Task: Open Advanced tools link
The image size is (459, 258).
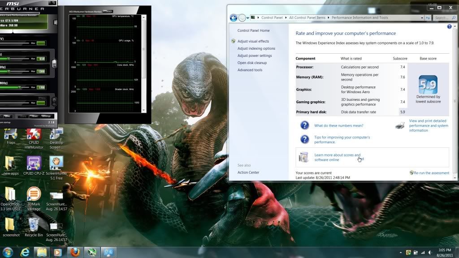Action: point(250,70)
